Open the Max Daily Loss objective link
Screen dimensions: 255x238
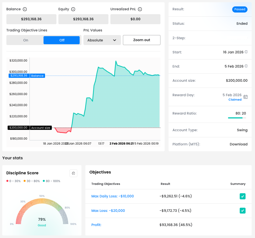coord(112,196)
